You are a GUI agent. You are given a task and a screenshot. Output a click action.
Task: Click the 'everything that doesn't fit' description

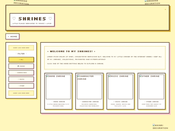click(151, 105)
